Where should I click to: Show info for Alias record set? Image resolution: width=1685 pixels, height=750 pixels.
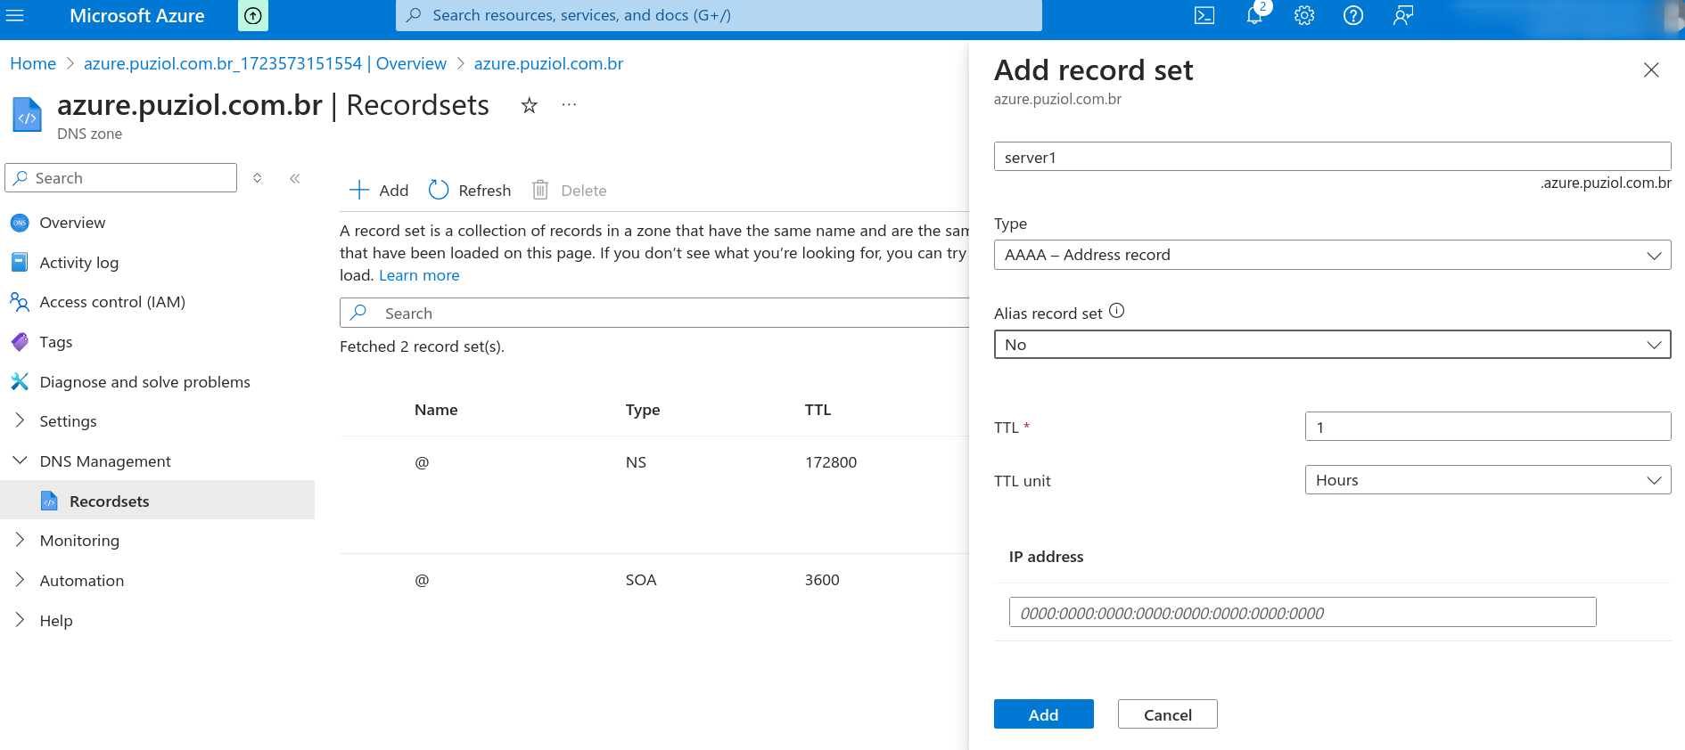1116,311
